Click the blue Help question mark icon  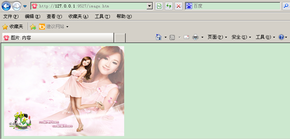[x=281, y=37]
